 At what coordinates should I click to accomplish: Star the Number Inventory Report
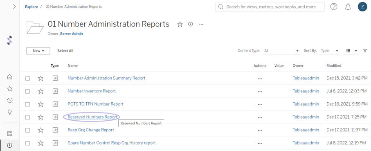point(40,91)
